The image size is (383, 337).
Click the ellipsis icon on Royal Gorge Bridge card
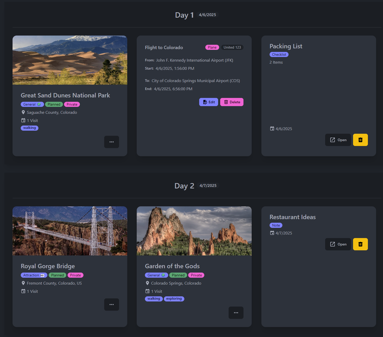111,305
